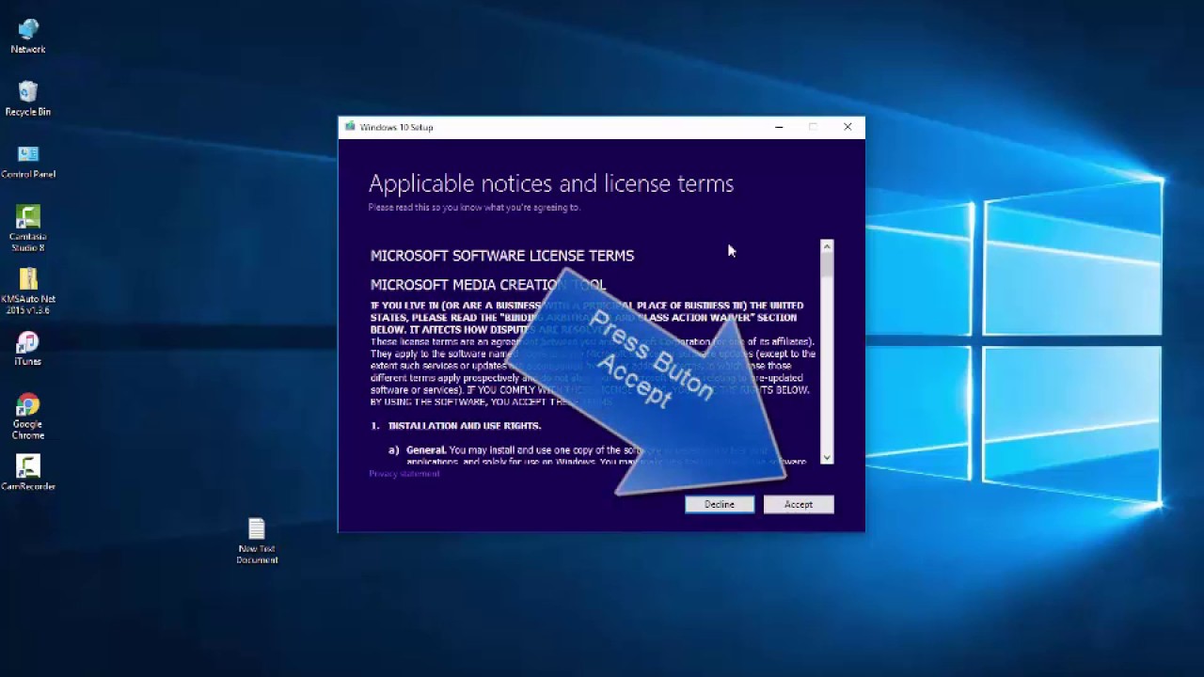1204x677 pixels.
Task: Select the Recycle Bin desktop icon
Action: (28, 99)
